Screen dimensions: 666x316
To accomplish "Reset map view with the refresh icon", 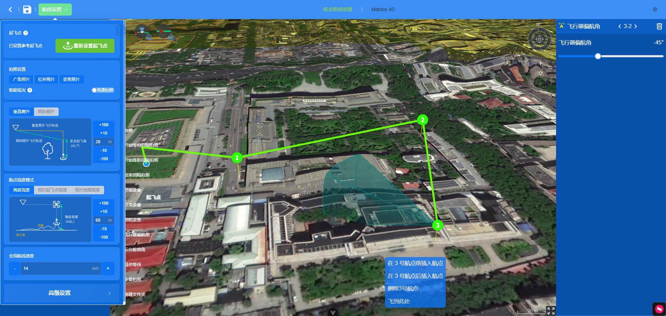I will 540,73.
